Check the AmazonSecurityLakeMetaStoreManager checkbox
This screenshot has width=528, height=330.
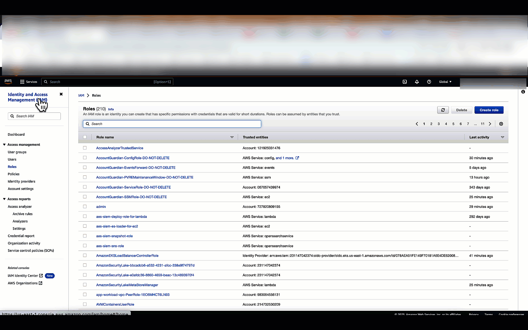click(85, 285)
